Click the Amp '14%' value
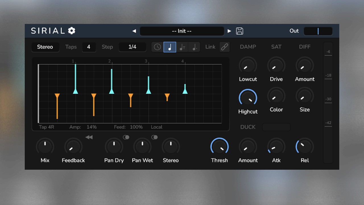Screen dimensions: 364x205 coord(92,127)
